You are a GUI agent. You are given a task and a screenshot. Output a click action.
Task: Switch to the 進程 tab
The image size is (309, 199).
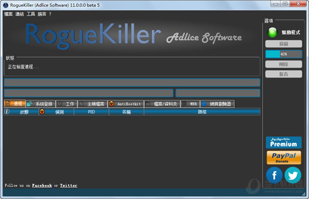coord(15,104)
